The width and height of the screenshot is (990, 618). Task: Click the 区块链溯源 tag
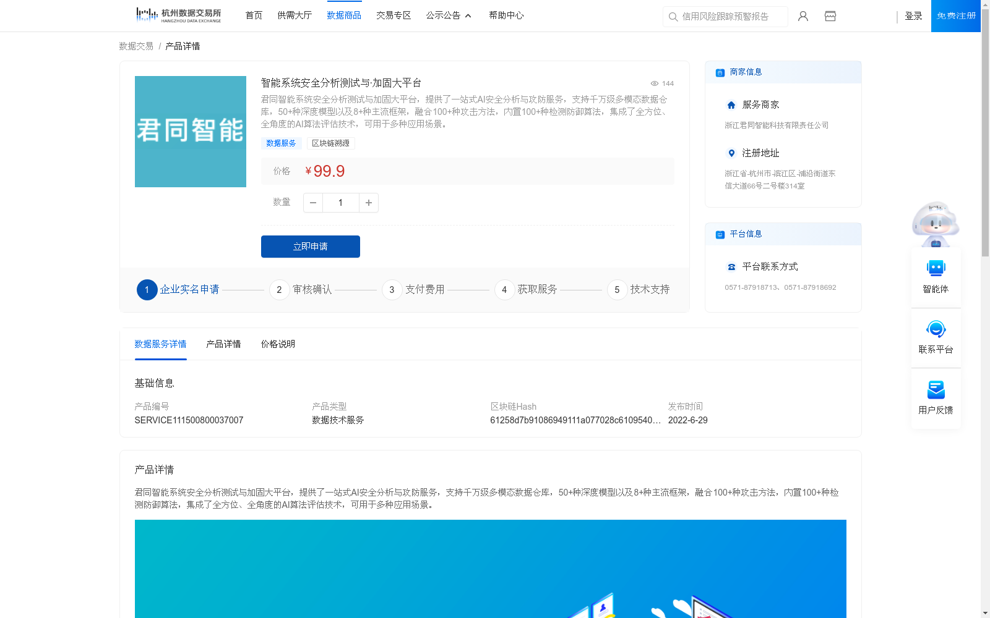pos(330,143)
